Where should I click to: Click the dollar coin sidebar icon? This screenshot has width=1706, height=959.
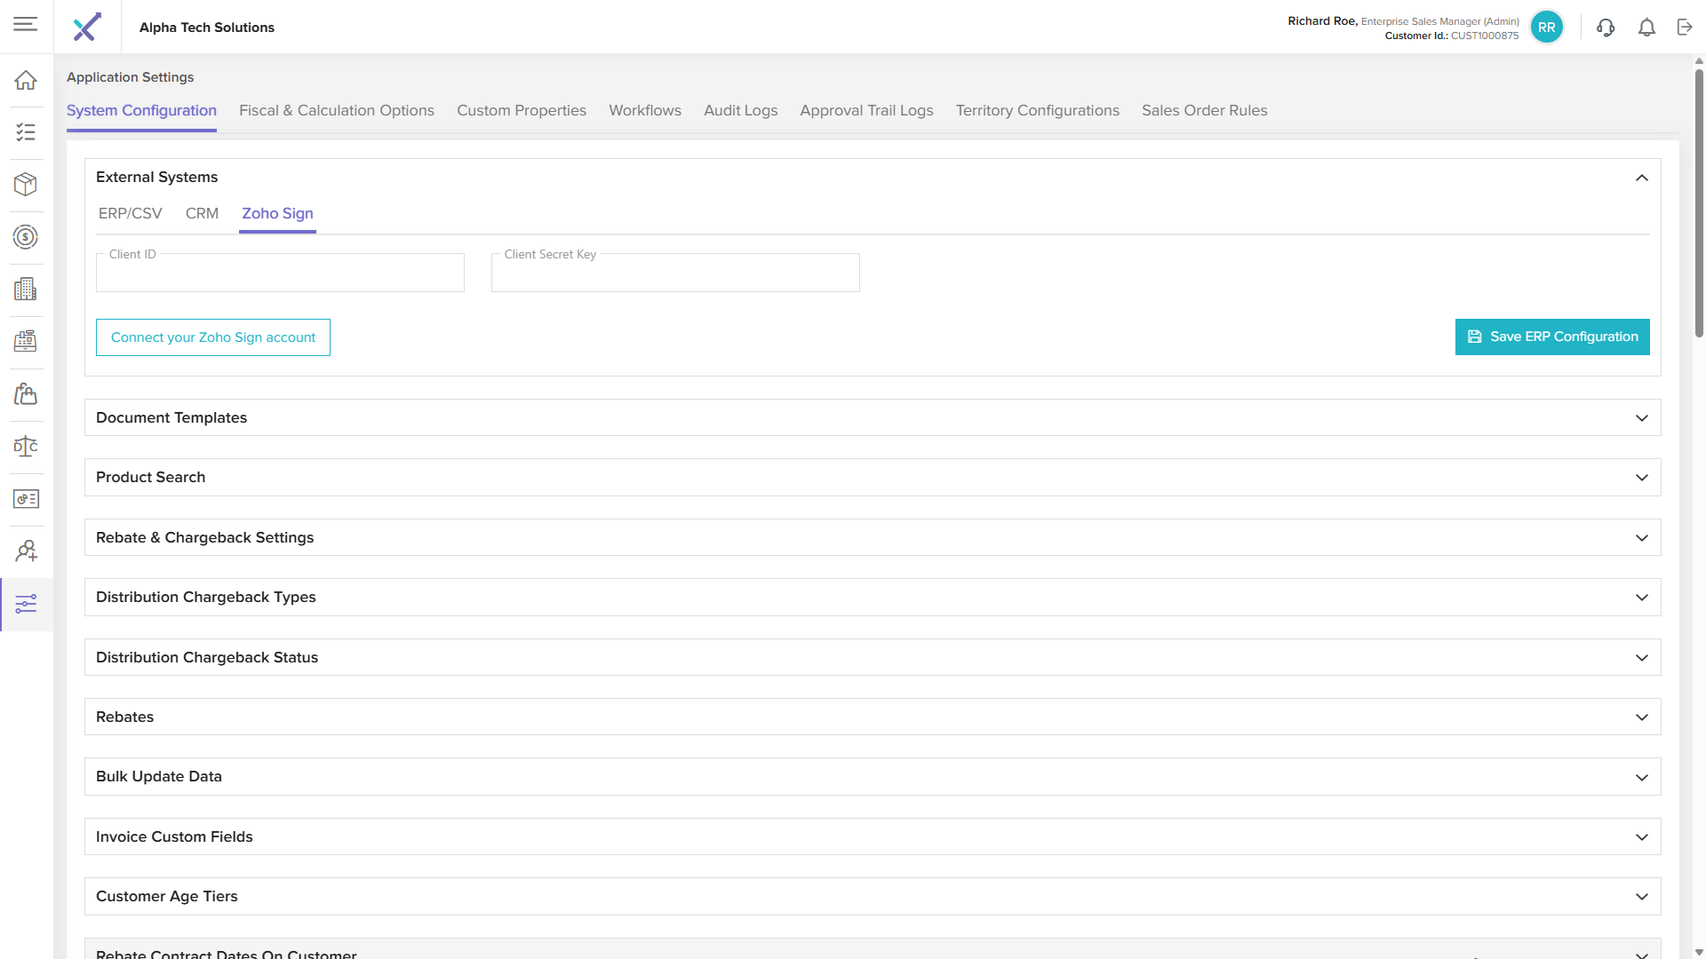tap(26, 237)
